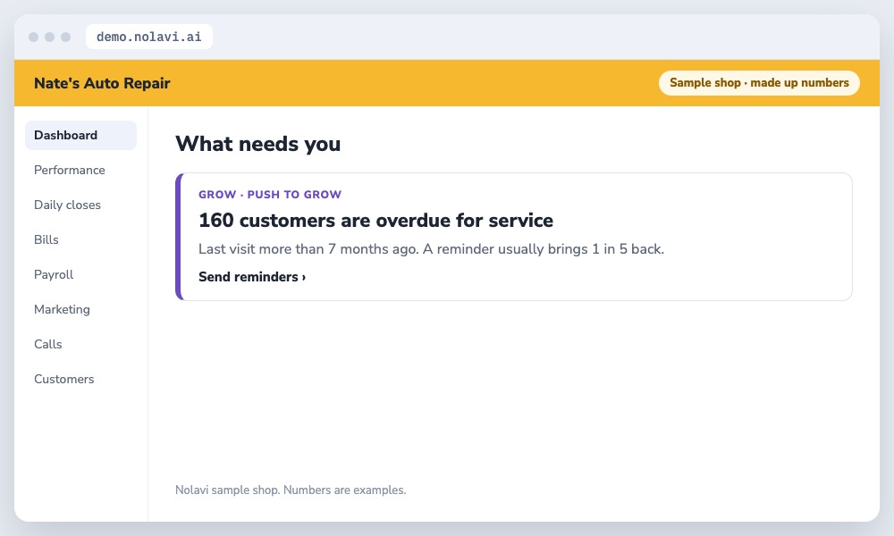This screenshot has height=536, width=894.
Task: Select the 160 customers are overdue heading
Action: click(x=375, y=221)
